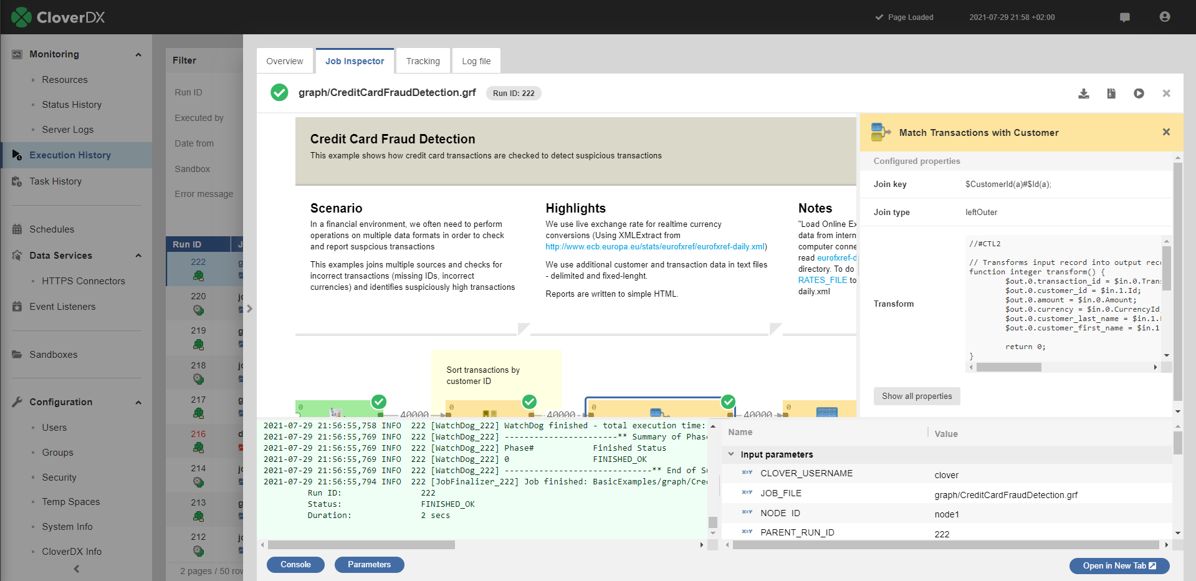The image size is (1196, 581).
Task: Click the Run ID column header
Action: pos(198,244)
